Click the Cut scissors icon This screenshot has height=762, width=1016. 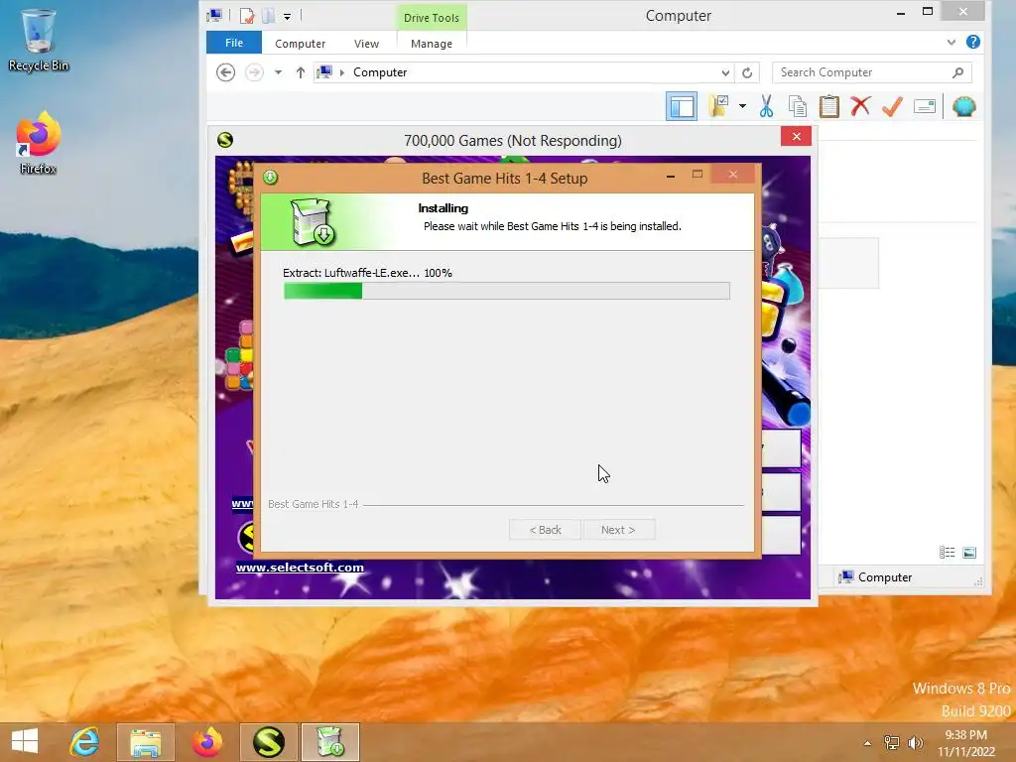click(x=767, y=106)
